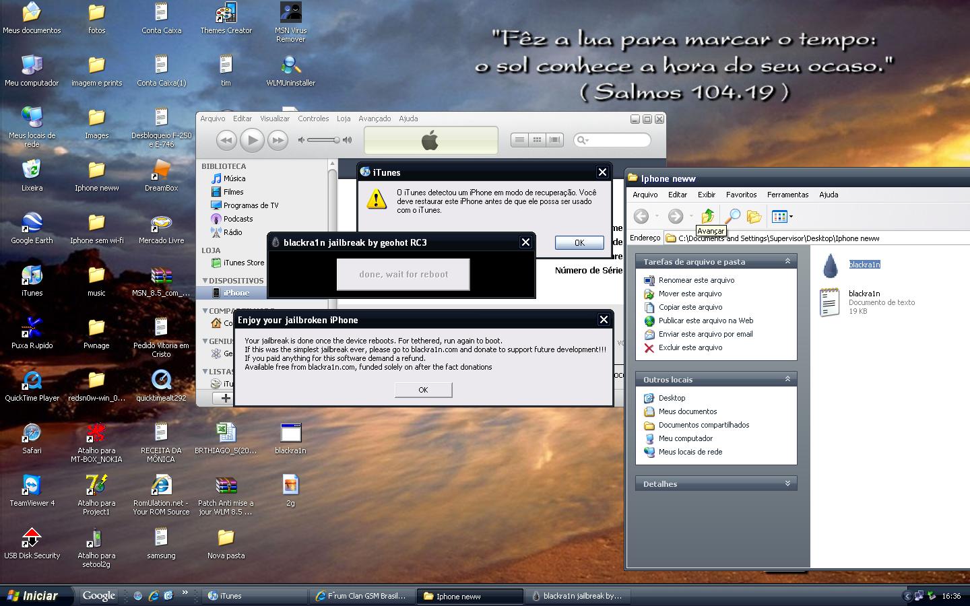Collapse the Outros locais panel

[787, 379]
